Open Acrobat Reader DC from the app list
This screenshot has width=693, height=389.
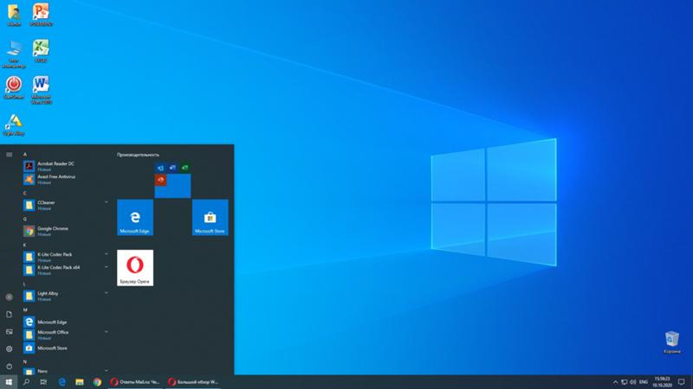pos(66,166)
